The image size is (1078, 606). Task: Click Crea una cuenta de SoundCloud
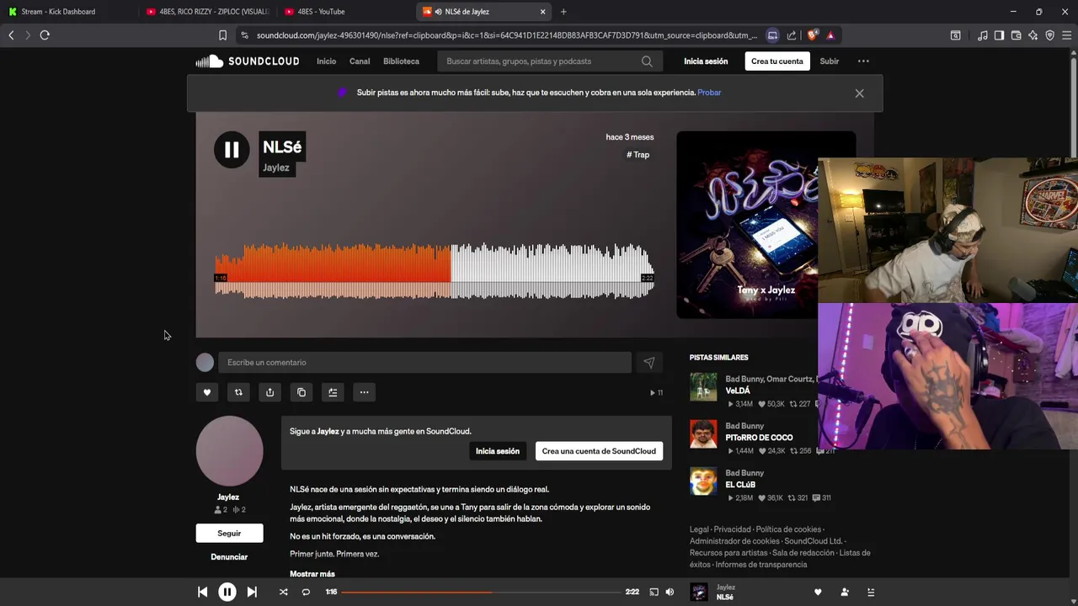[x=599, y=451]
